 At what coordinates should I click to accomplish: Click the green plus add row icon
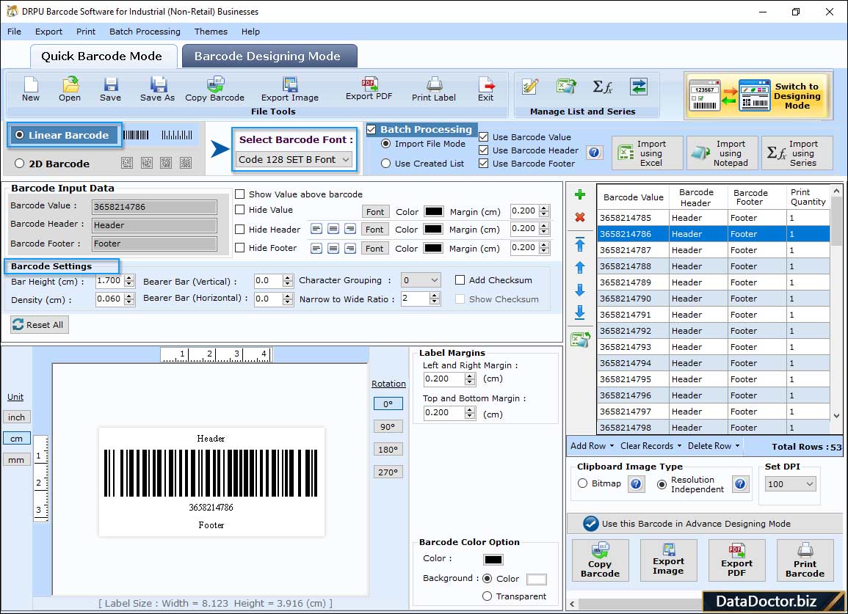(x=580, y=194)
